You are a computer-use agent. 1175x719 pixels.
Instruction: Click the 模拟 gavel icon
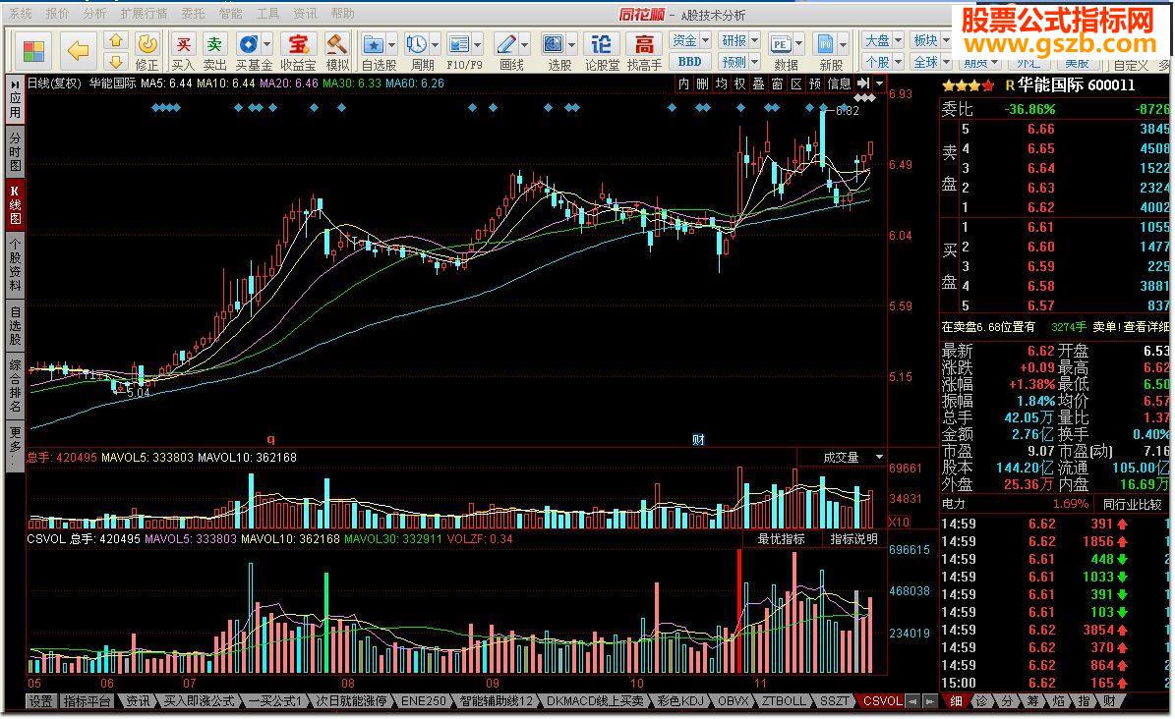coord(336,44)
